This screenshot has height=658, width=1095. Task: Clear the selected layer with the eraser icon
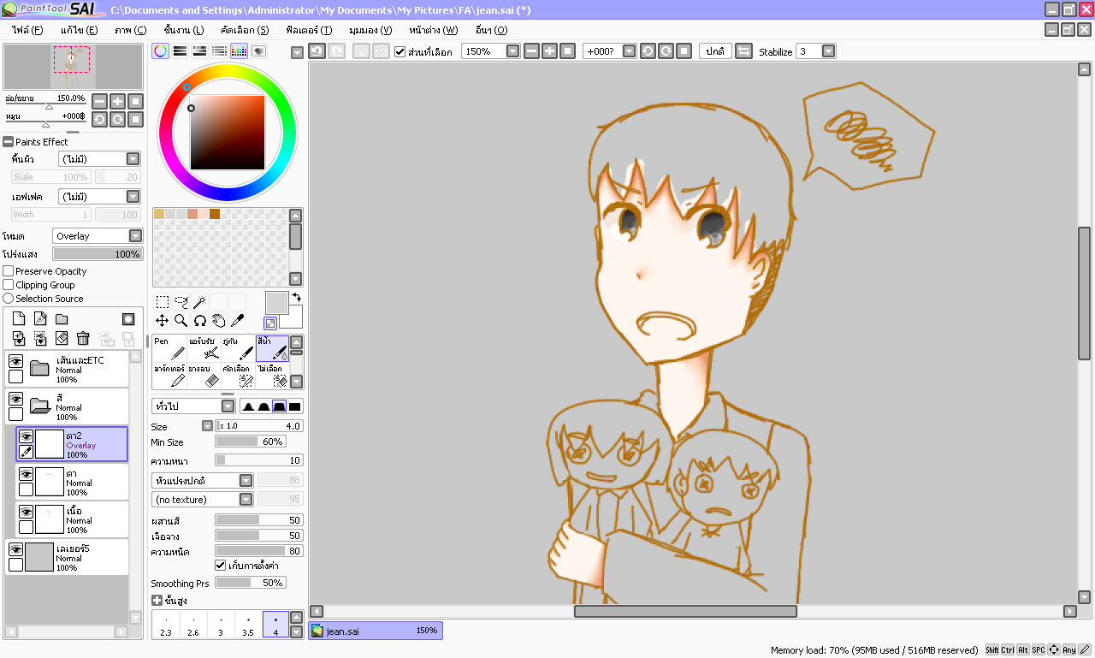(62, 338)
